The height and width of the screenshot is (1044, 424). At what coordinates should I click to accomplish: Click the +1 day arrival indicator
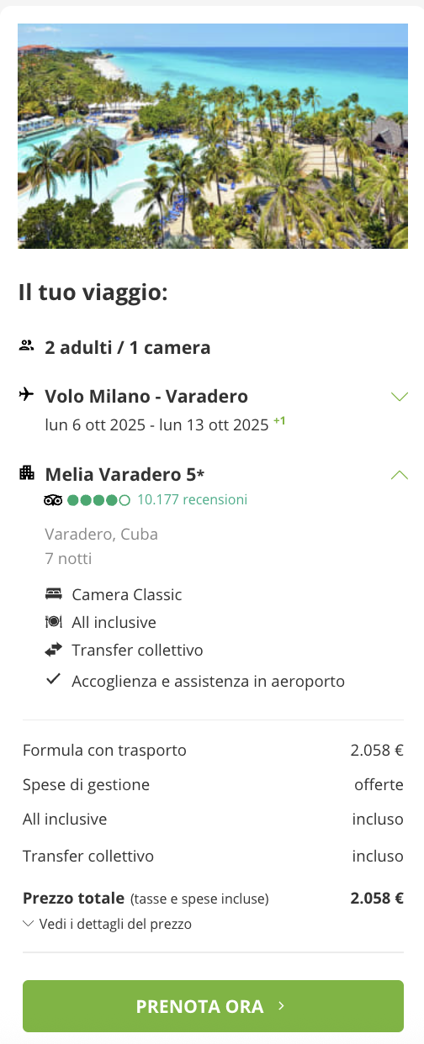coord(279,420)
